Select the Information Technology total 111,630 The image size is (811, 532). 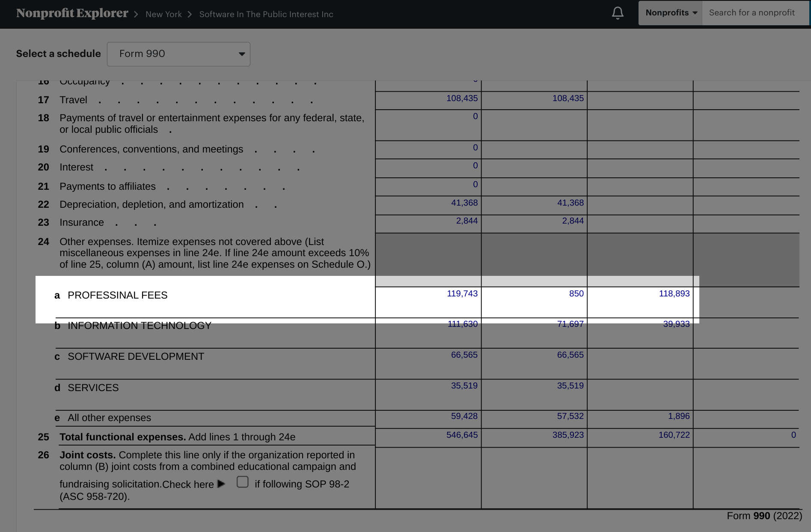click(x=462, y=324)
